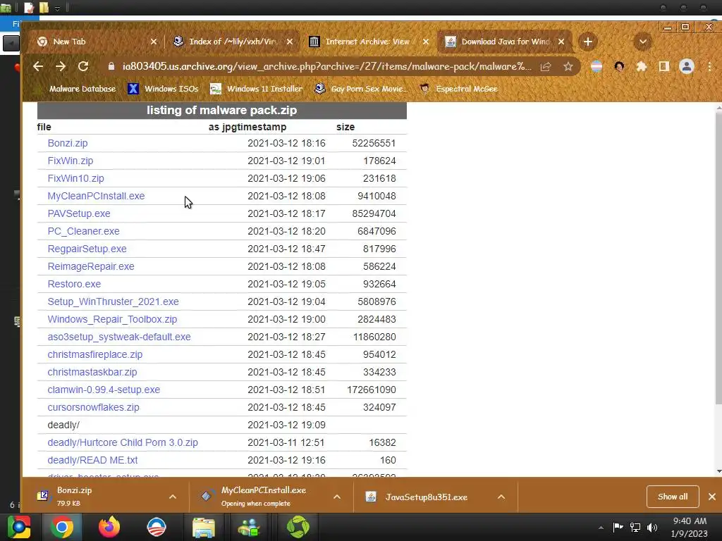This screenshot has width=722, height=541.
Task: Expand the tab search dropdown arrow
Action: (x=643, y=42)
